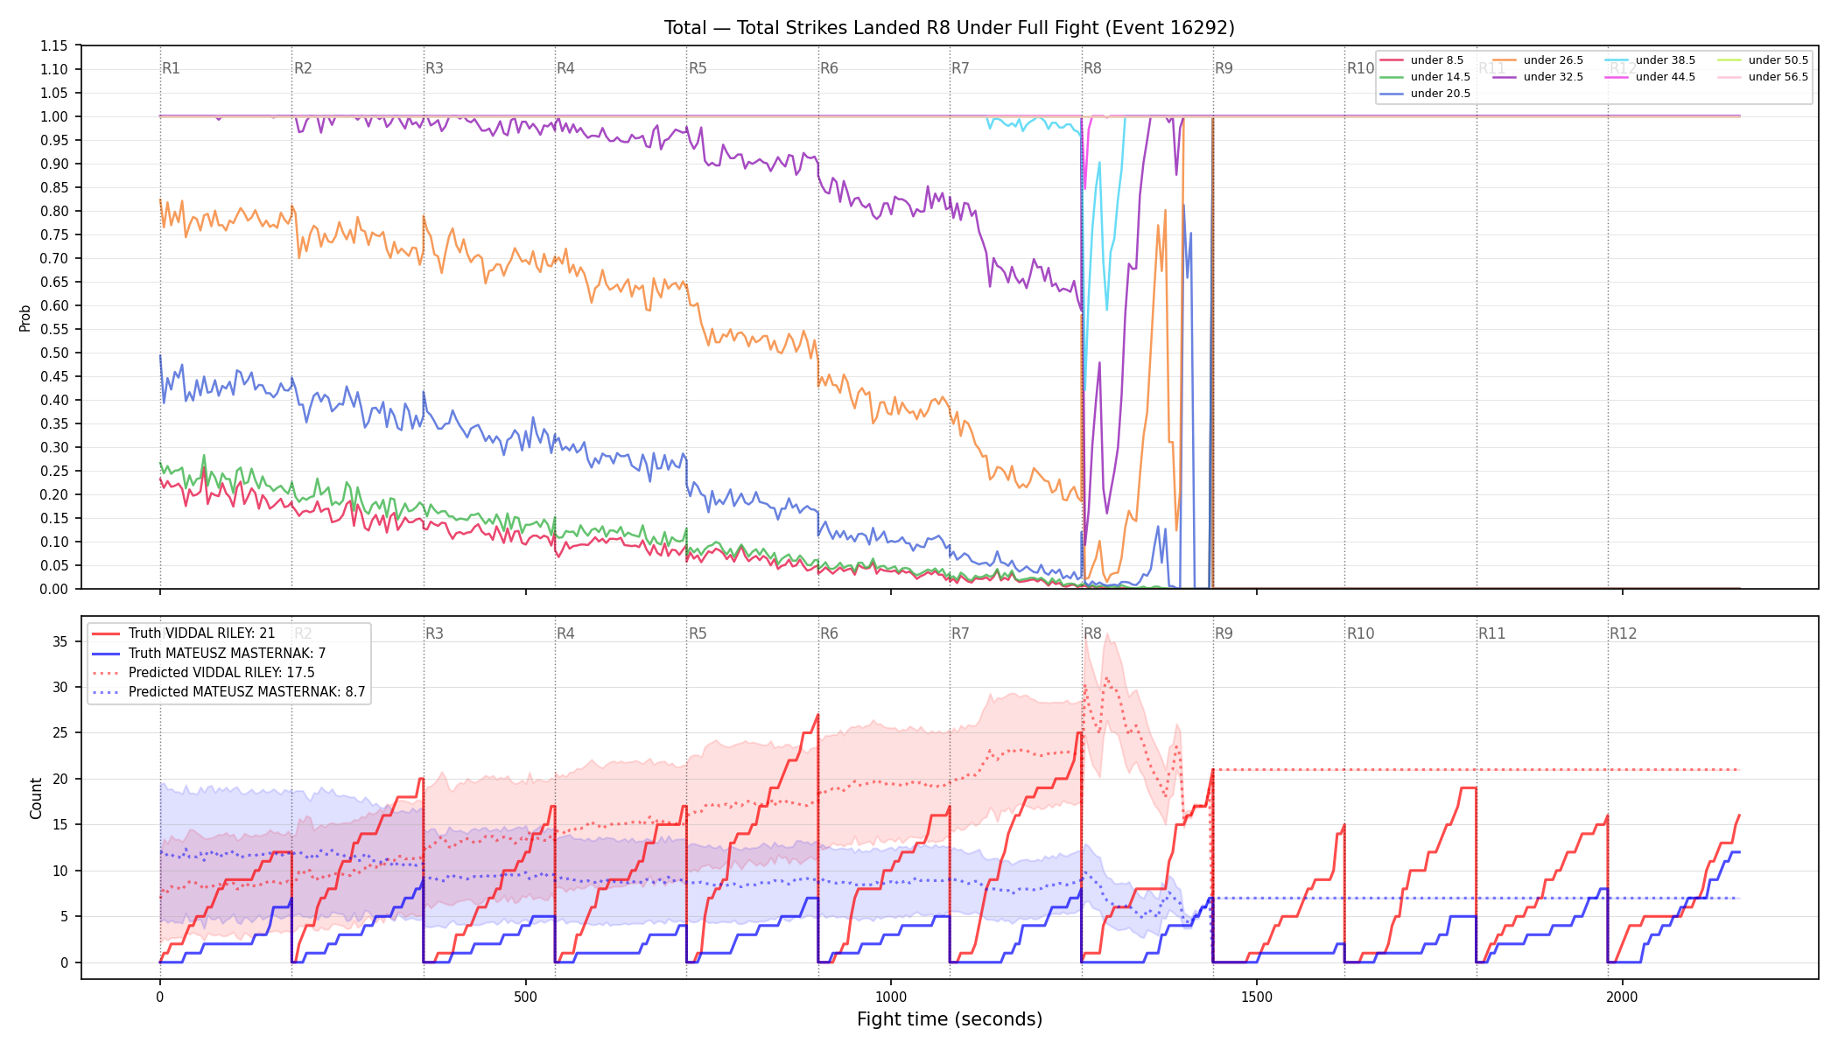1838x1050 pixels.
Task: Click the R2 round marker in top chart
Action: tap(303, 68)
